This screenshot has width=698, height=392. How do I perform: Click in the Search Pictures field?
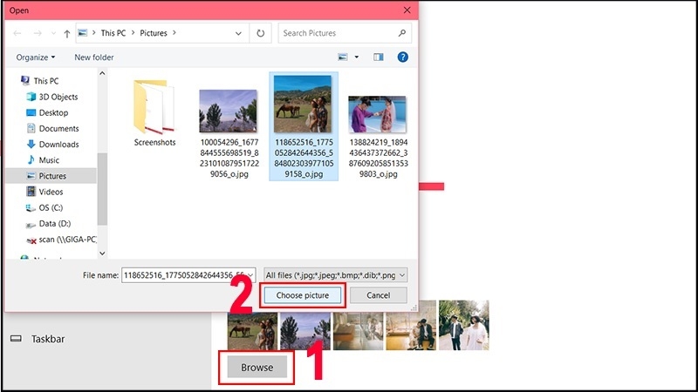[336, 33]
